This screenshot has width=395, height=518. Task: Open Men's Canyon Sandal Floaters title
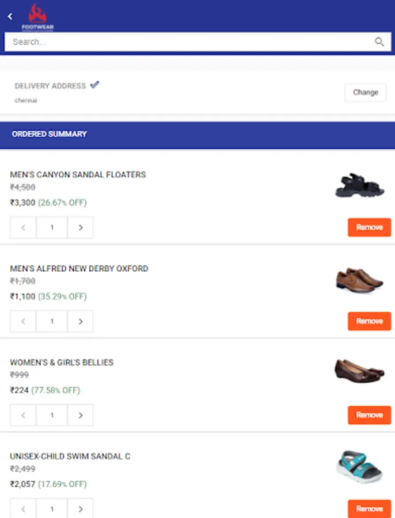click(78, 174)
